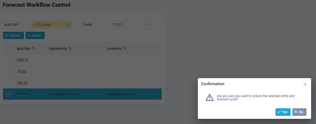316x124 pixels.
Task: Open the TFS-SG link in highlighted row
Action: click(22, 94)
